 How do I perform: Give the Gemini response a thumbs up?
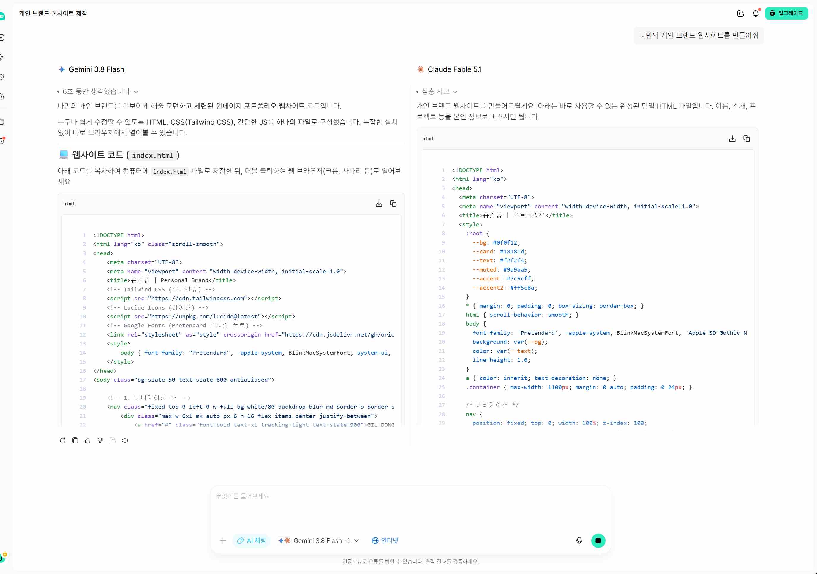click(88, 441)
